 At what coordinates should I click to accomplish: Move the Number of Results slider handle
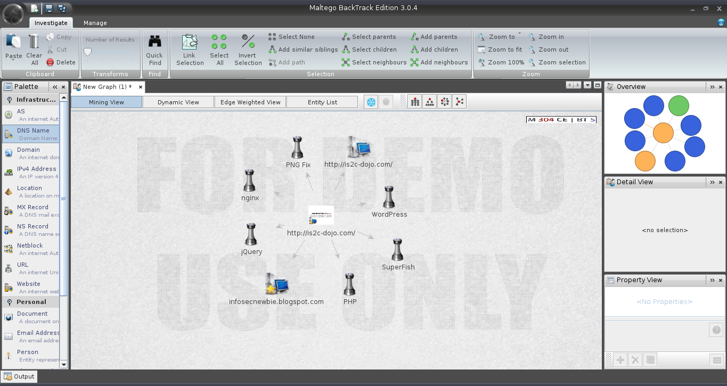click(88, 52)
